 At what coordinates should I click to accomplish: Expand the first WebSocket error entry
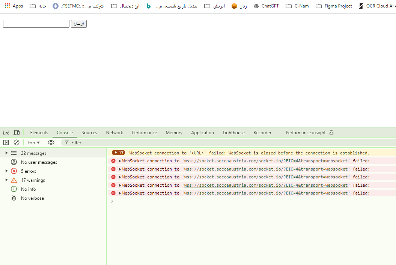(x=120, y=161)
